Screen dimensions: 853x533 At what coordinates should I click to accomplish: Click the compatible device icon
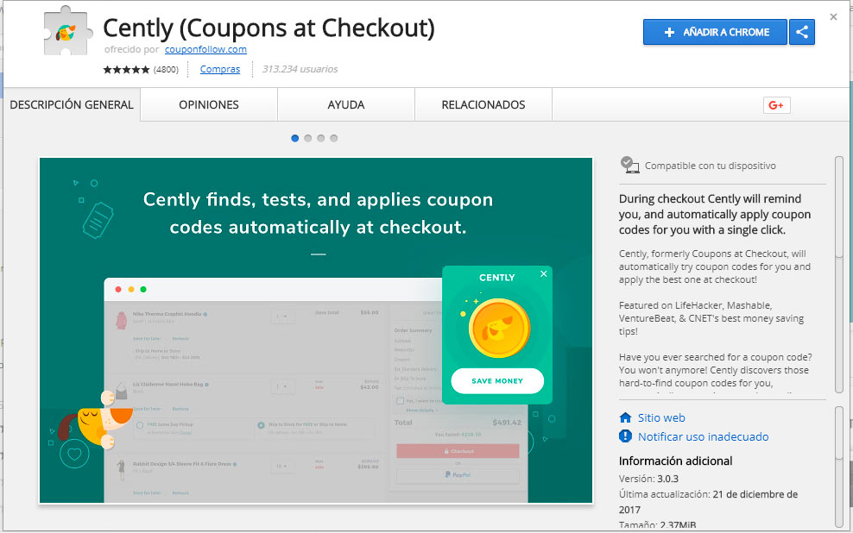629,165
